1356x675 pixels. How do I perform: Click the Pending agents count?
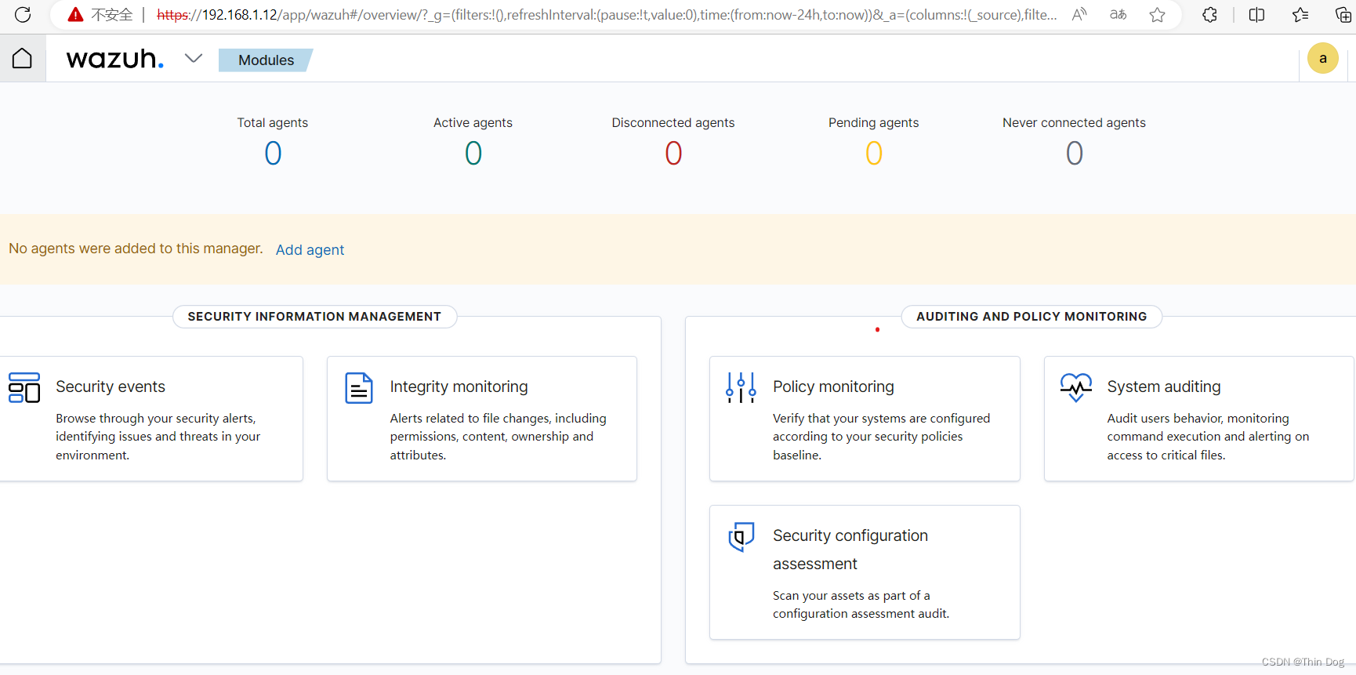(x=874, y=153)
